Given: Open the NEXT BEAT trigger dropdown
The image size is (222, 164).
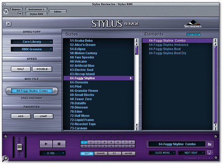Looking at the screenshot, I should [191, 153].
